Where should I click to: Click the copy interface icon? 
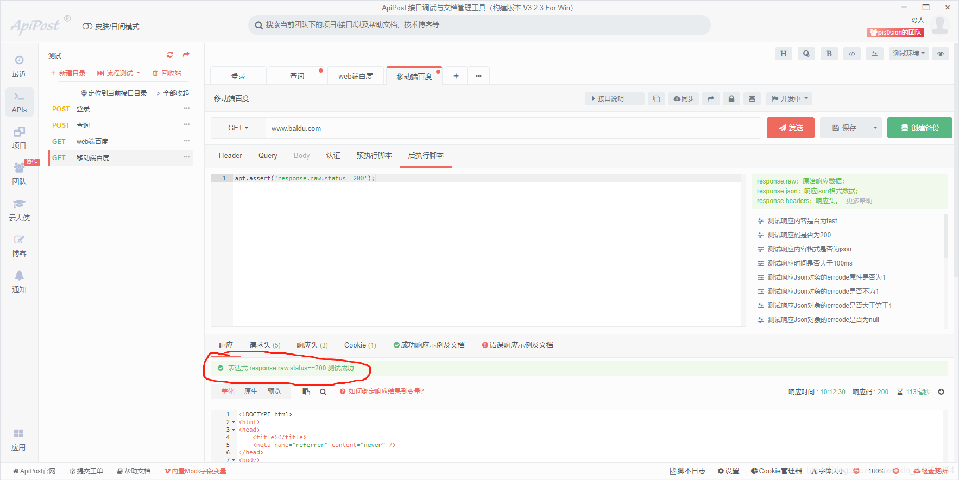[x=656, y=99]
